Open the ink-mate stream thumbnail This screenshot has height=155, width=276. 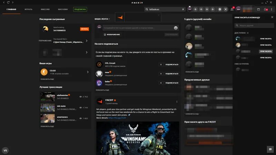point(48,107)
